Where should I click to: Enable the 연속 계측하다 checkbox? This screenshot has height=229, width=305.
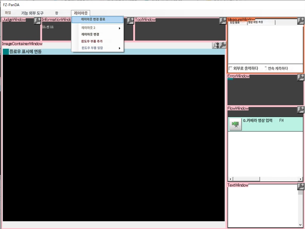(x=265, y=68)
